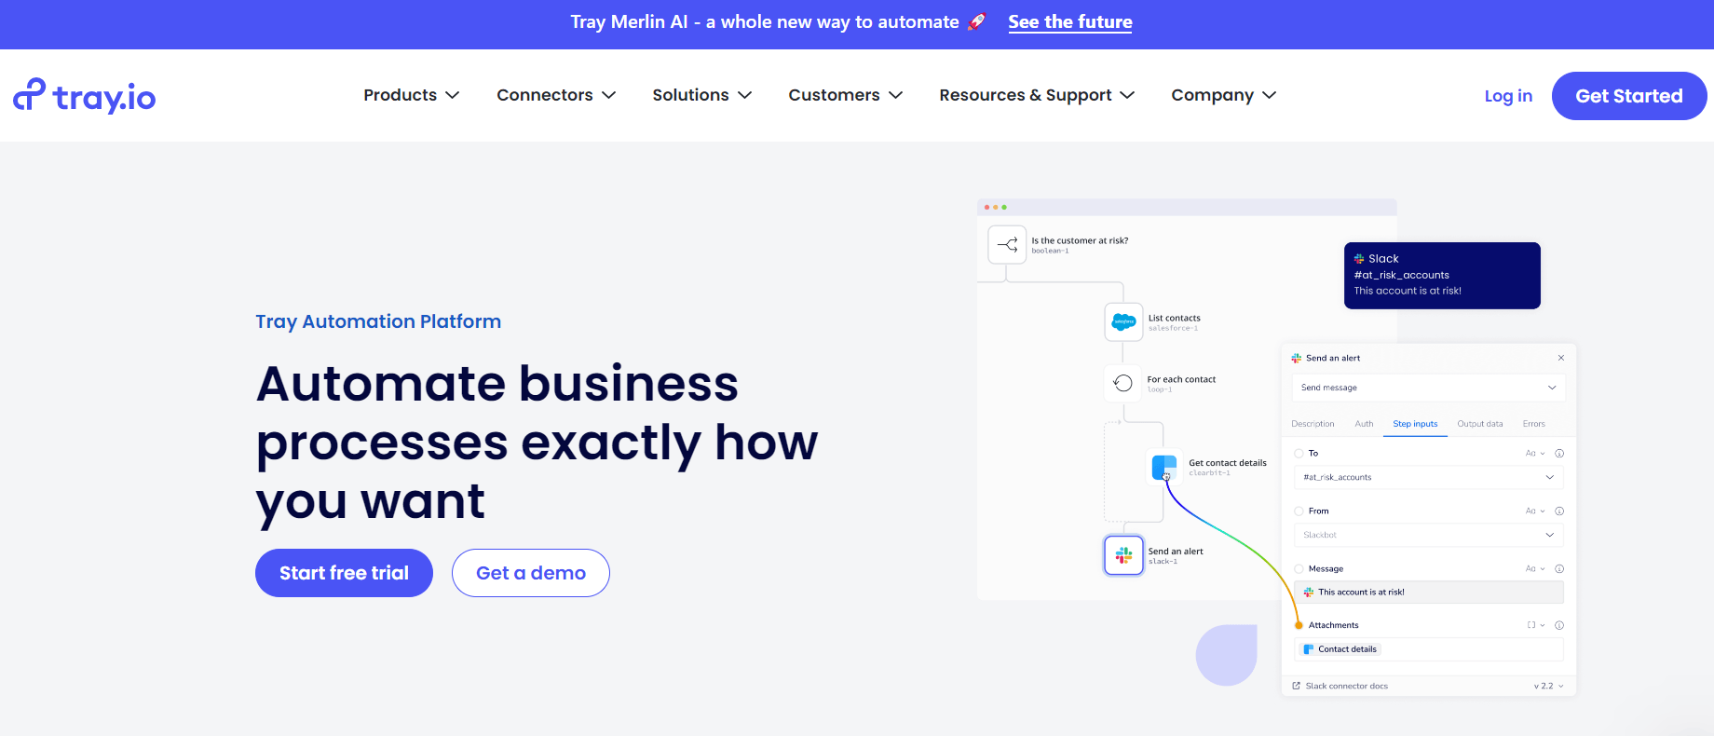The height and width of the screenshot is (736, 1714).
Task: Click the Log in link
Action: coord(1508,96)
